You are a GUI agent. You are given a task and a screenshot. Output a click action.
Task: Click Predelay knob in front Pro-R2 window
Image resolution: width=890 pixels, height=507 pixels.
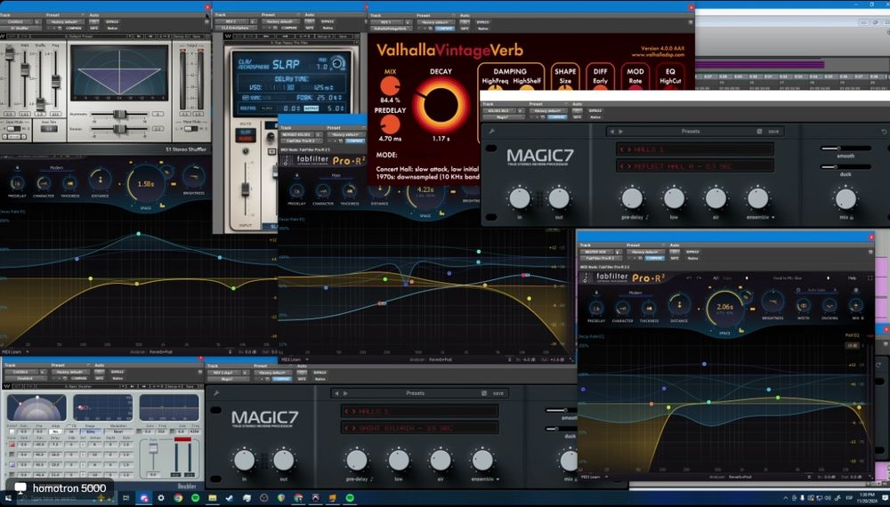pos(596,308)
